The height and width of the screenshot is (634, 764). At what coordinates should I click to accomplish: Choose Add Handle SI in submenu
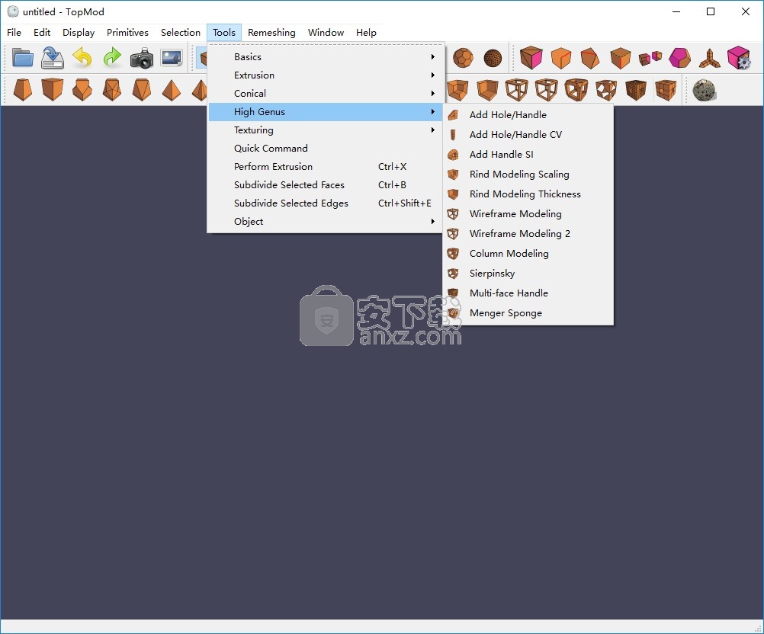[x=528, y=155]
